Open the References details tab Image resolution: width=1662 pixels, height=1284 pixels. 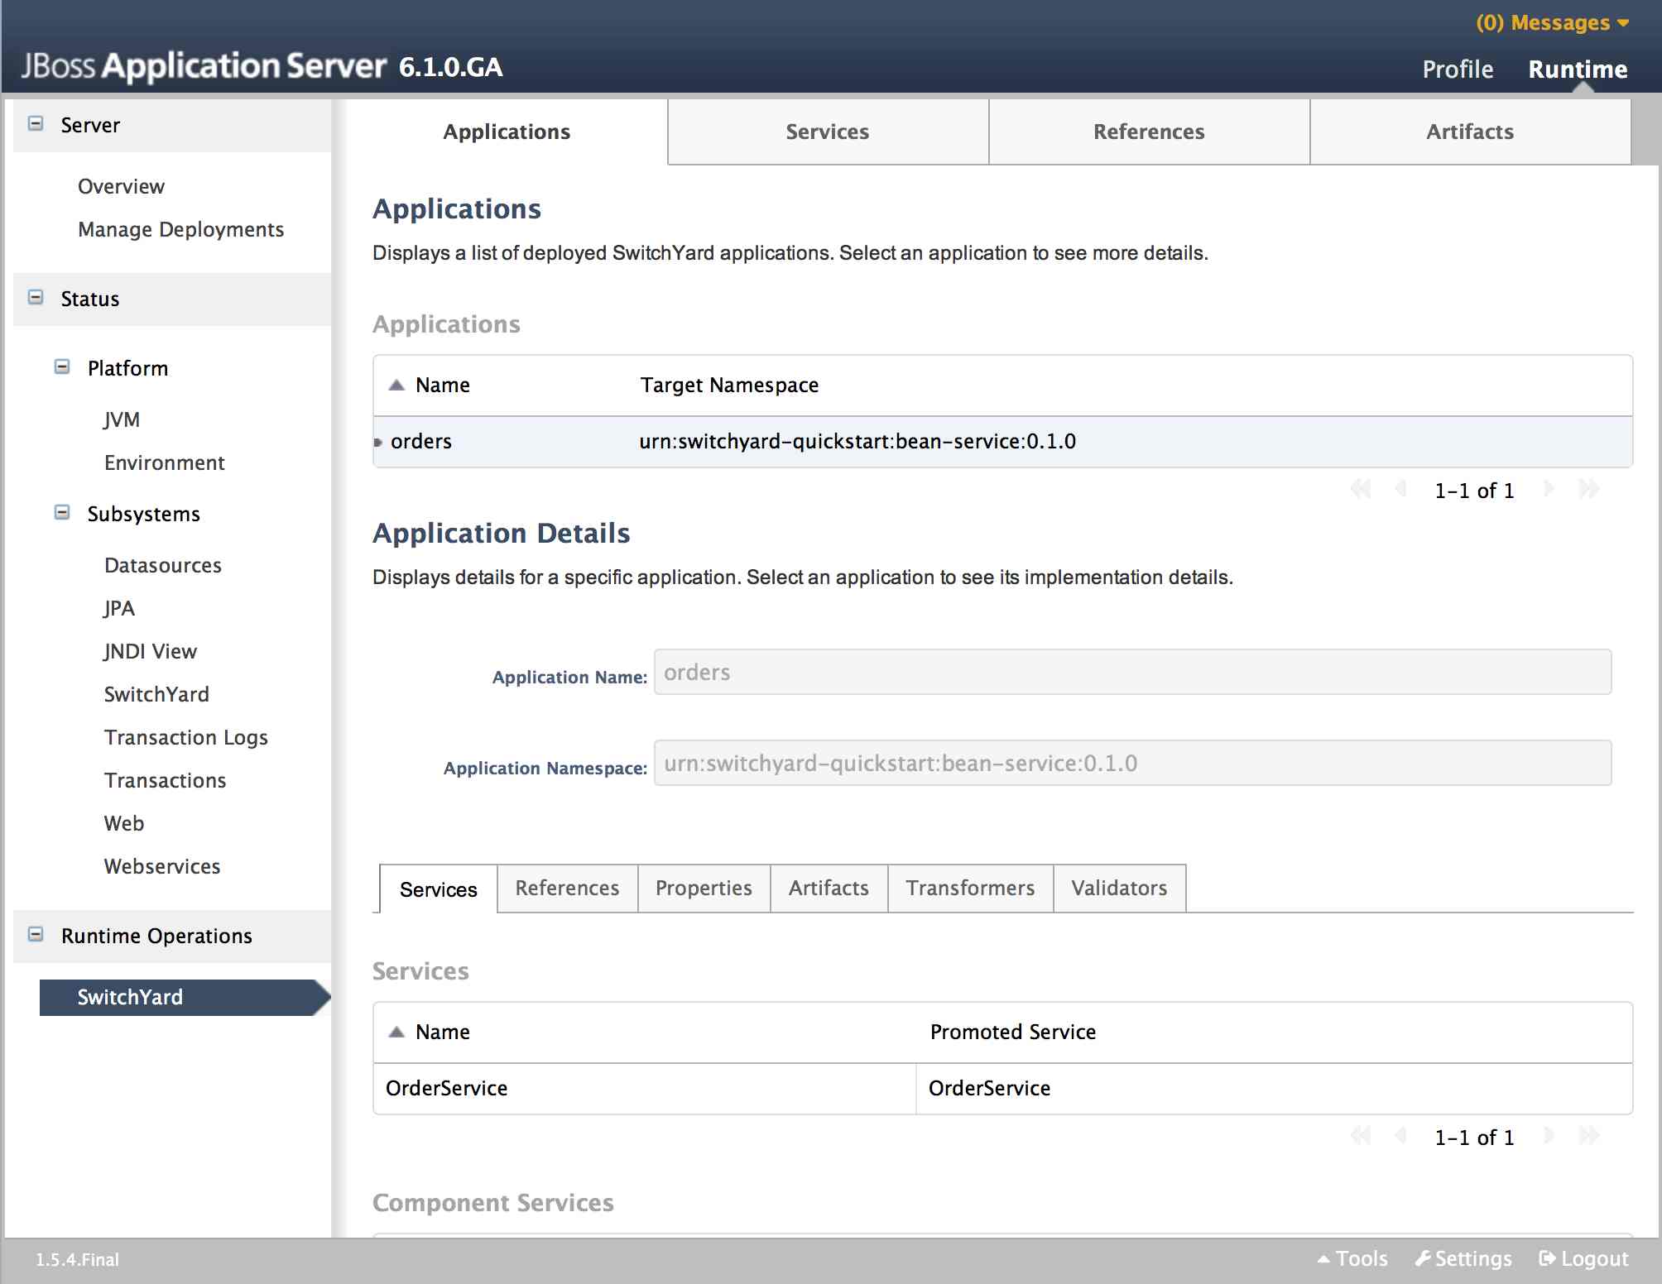567,889
